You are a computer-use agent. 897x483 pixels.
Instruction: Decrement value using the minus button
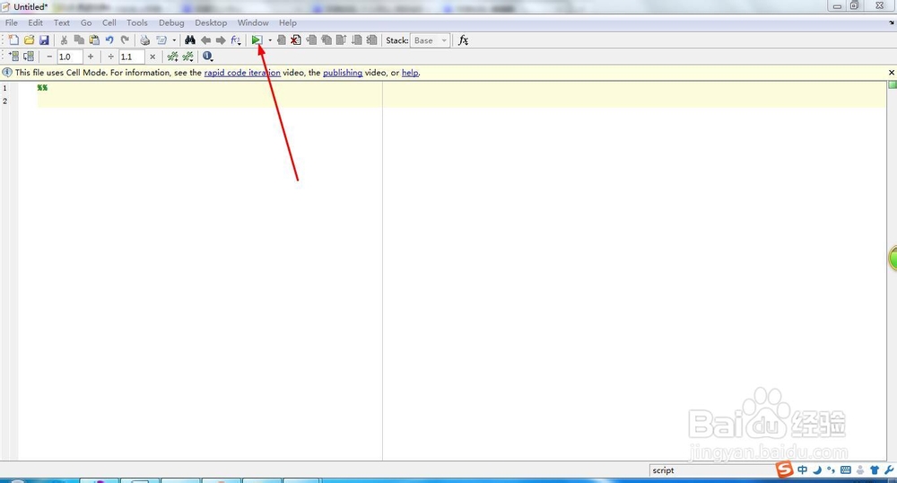49,57
